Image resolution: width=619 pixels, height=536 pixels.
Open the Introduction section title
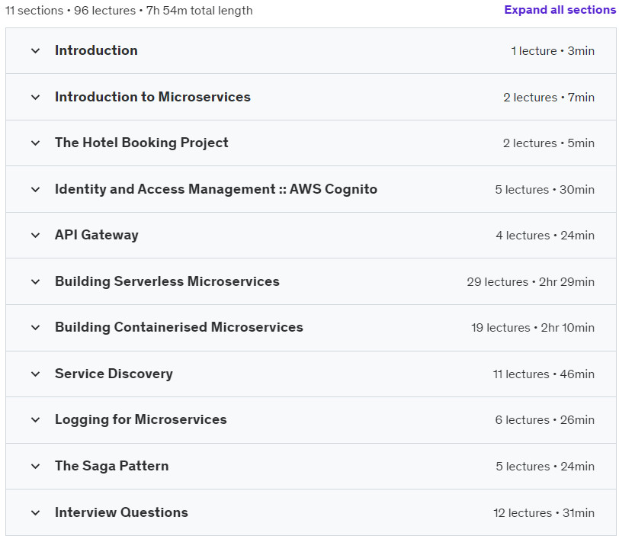point(96,50)
